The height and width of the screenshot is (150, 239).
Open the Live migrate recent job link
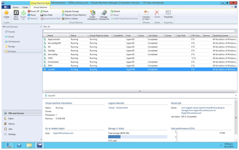click(x=203, y=110)
